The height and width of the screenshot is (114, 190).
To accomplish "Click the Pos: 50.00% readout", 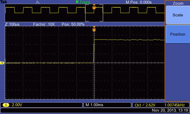I will [x=73, y=24].
